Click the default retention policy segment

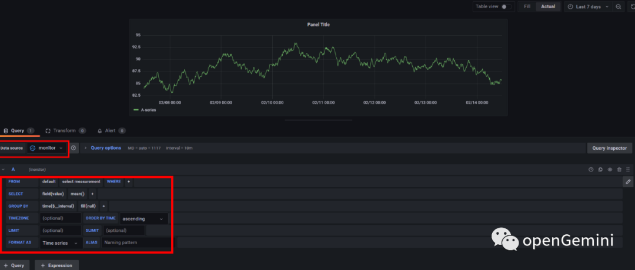(49, 181)
